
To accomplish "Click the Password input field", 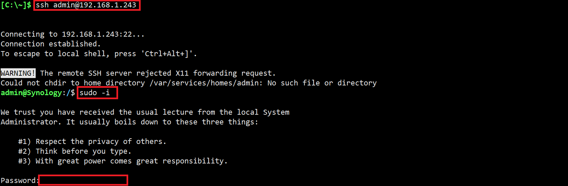I will 83,180.
